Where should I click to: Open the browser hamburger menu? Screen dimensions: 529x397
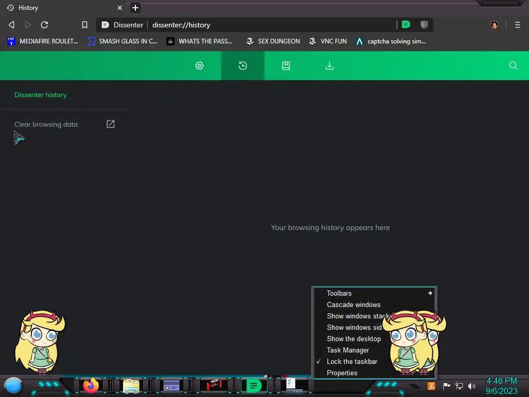(517, 25)
